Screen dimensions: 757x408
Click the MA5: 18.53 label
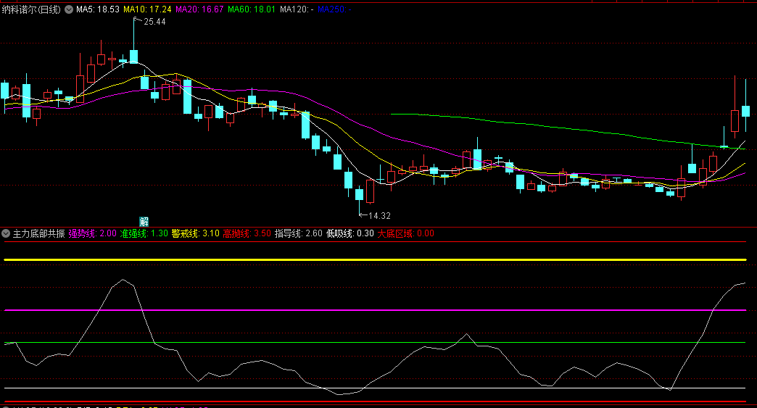98,9
